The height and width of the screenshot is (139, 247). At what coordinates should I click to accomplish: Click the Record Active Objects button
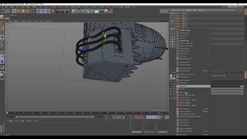point(135,117)
